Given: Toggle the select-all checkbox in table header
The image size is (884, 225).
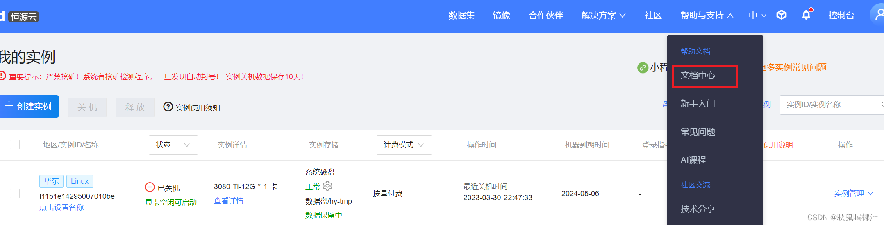Looking at the screenshot, I should pyautogui.click(x=15, y=145).
